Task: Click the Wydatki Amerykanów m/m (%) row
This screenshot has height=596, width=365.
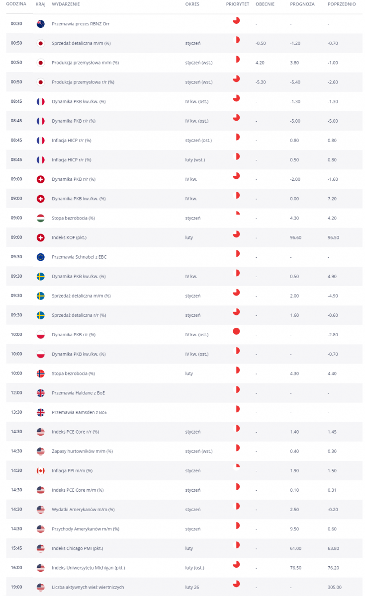Action: 182,509
